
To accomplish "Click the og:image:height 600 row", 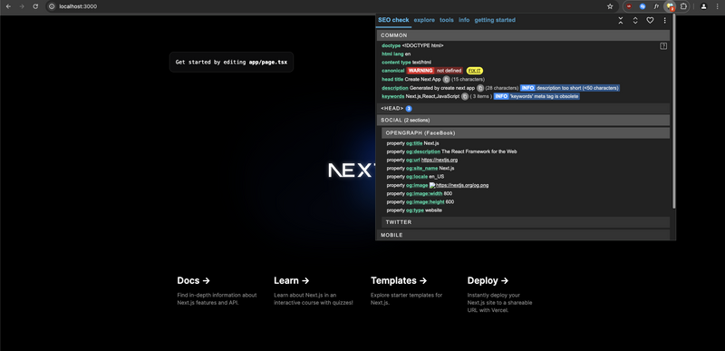I will (420, 202).
